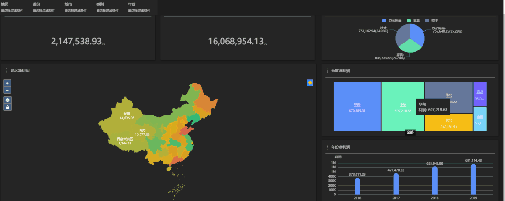Click drag handle icon of treemap 地区净利润 panel
The image size is (505, 201).
(327, 71)
